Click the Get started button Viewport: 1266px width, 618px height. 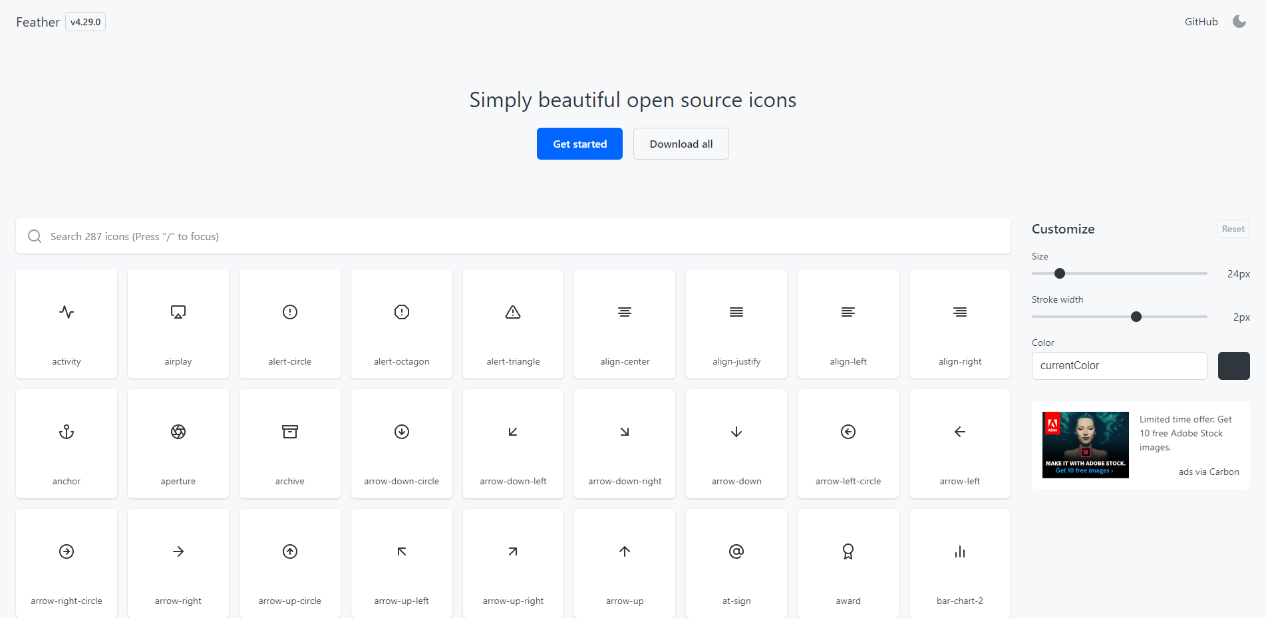pos(579,144)
